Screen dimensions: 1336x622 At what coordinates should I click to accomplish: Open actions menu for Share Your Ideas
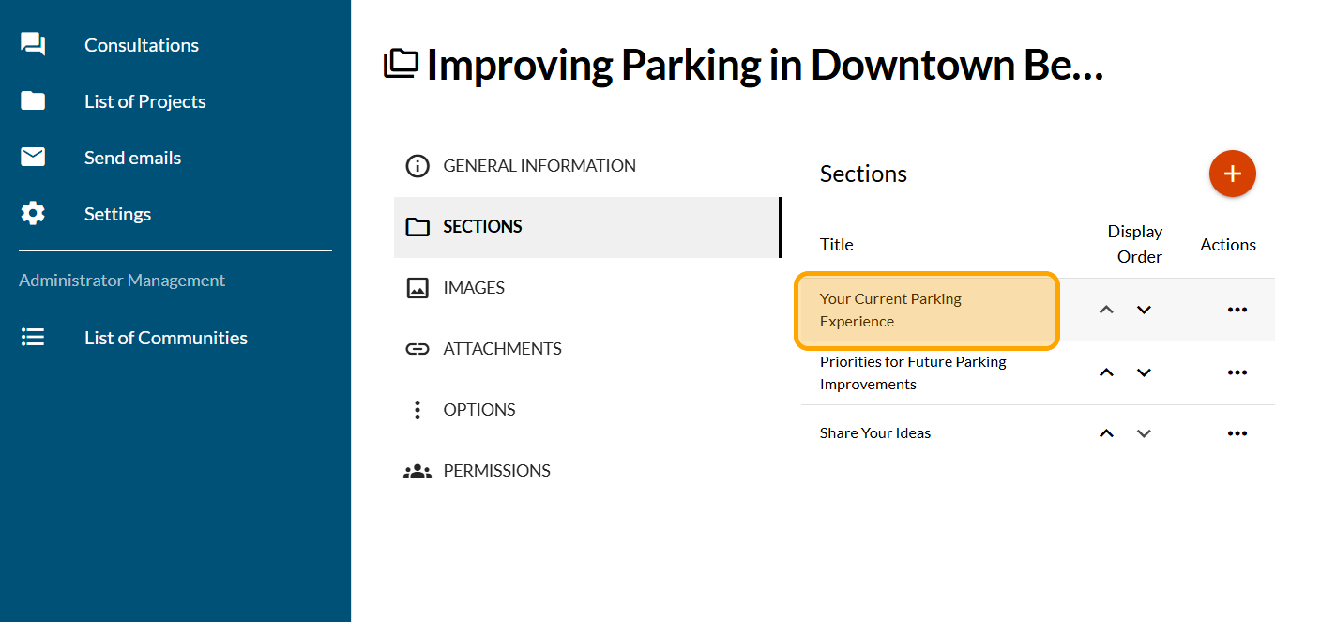(1237, 433)
